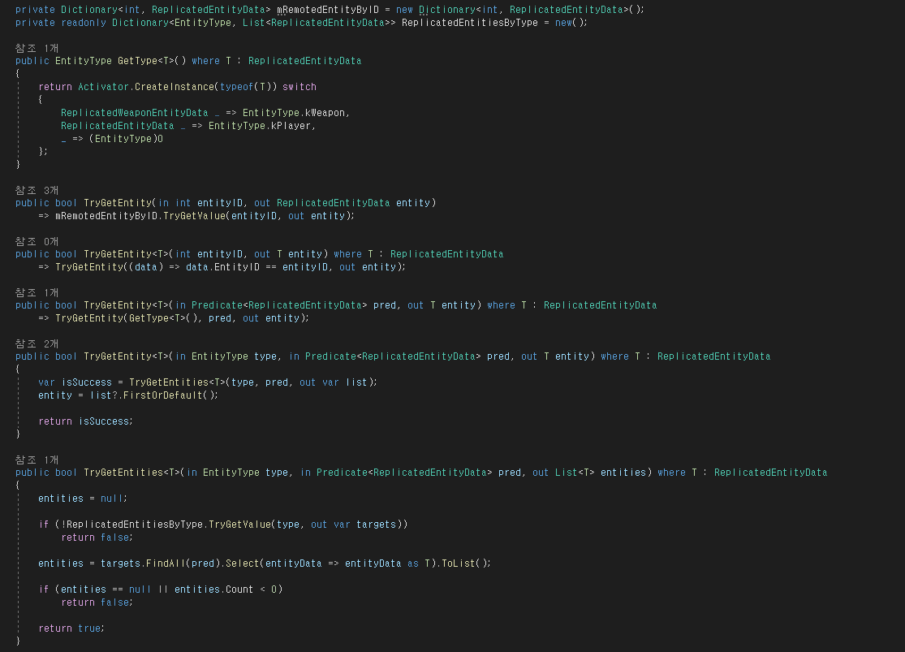Click the isSuccess variable in its var declaration

coord(87,382)
